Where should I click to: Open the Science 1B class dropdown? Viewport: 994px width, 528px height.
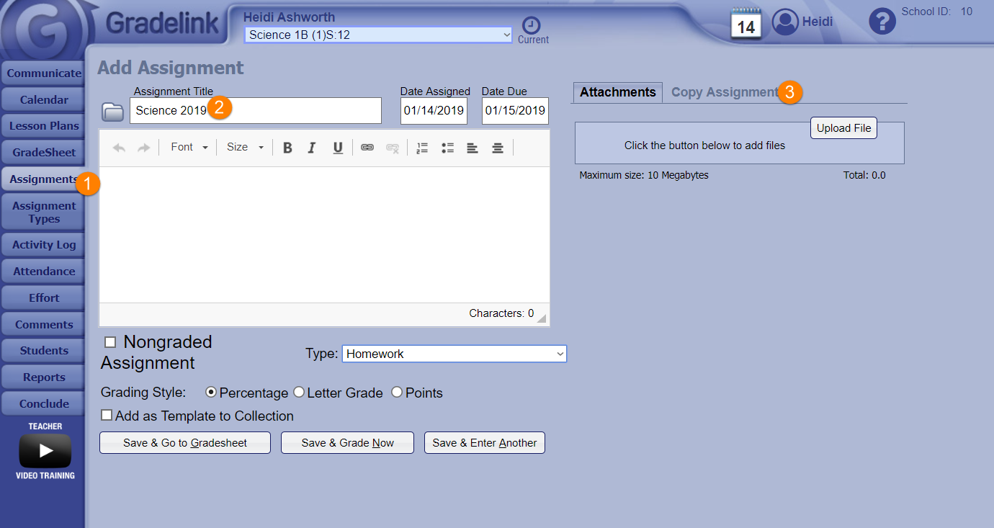click(378, 35)
